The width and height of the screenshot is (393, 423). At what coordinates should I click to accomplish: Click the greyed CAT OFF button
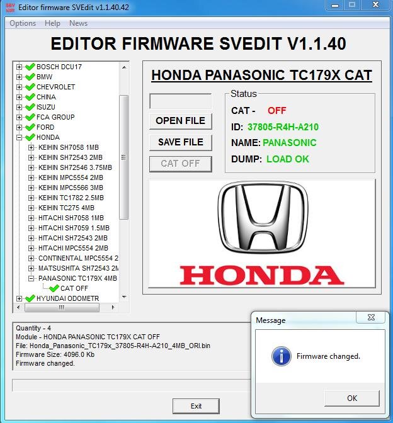pos(181,164)
